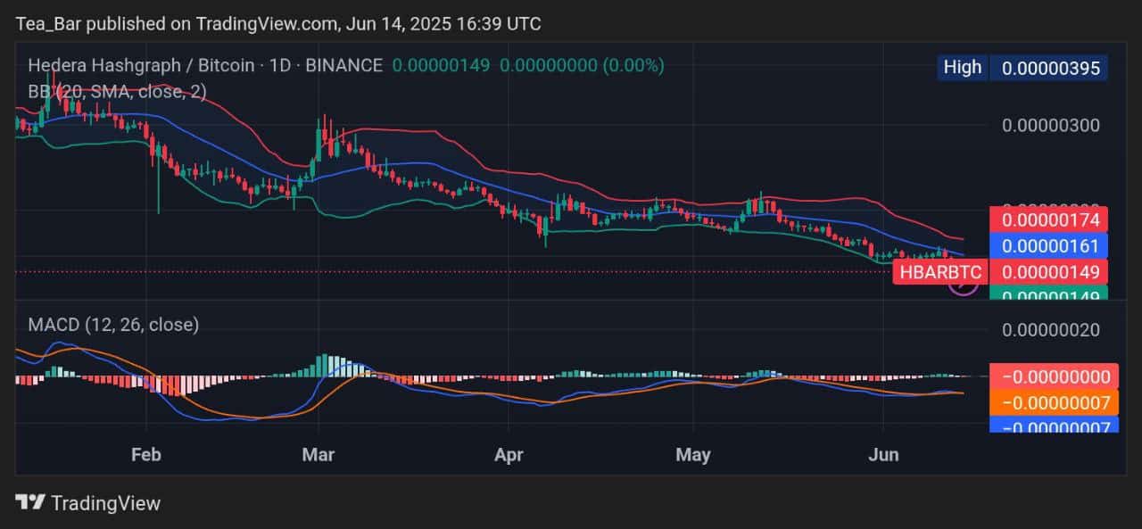Click the red 0.00000149 last price tag

coord(1049,272)
